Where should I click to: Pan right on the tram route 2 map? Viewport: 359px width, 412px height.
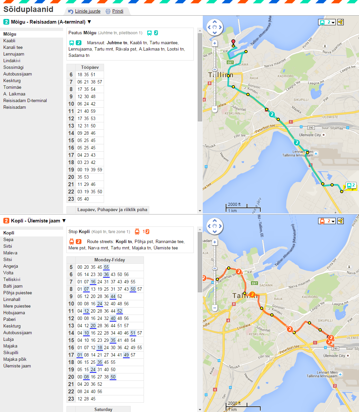(220, 226)
